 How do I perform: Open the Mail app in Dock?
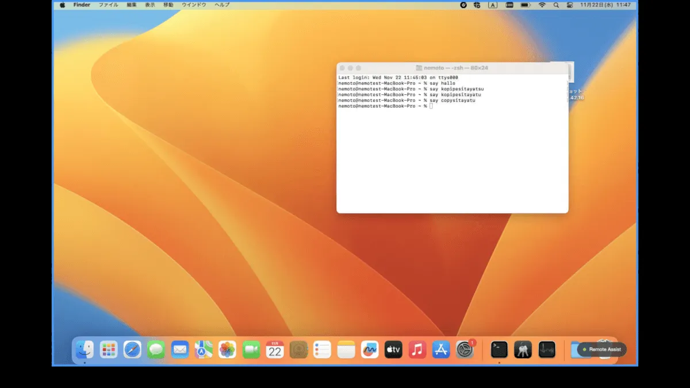click(x=180, y=349)
